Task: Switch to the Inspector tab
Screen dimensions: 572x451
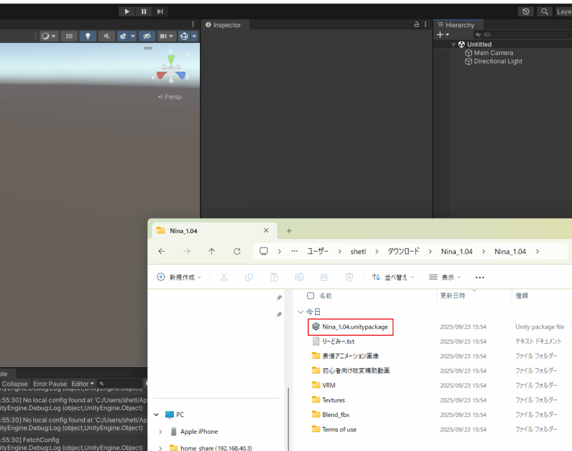Action: coord(226,25)
